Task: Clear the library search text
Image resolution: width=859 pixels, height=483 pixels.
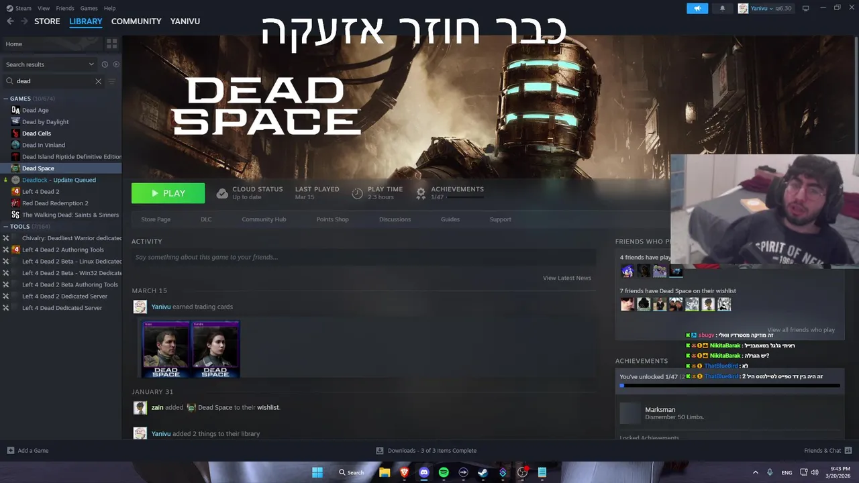Action: coord(98,81)
